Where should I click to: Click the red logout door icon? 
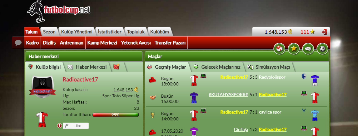(x=324, y=32)
